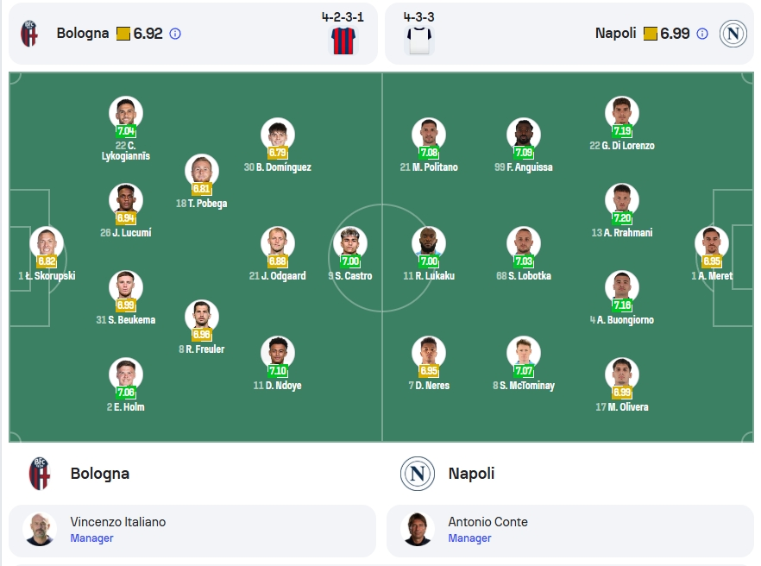Select T. Pobega's player photo

click(201, 171)
